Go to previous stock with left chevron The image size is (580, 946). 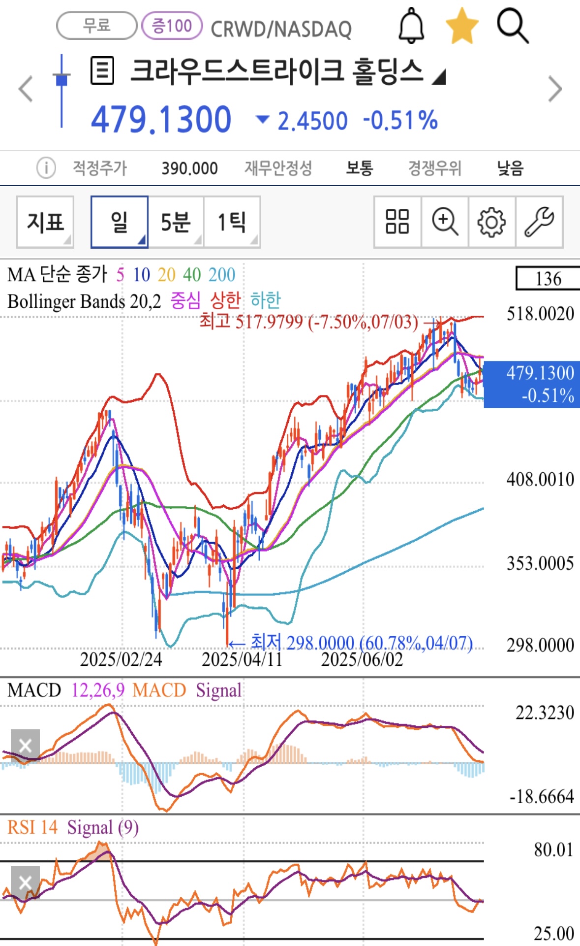26,90
